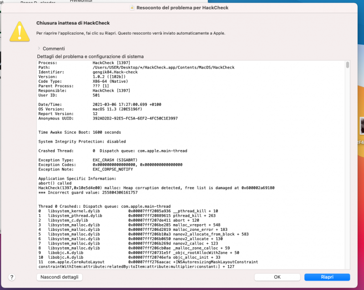Screen dimensions: 364x290
Task: Click 'Time Awake Since Boot: 1600 seconds'
Action: click(x=80, y=132)
